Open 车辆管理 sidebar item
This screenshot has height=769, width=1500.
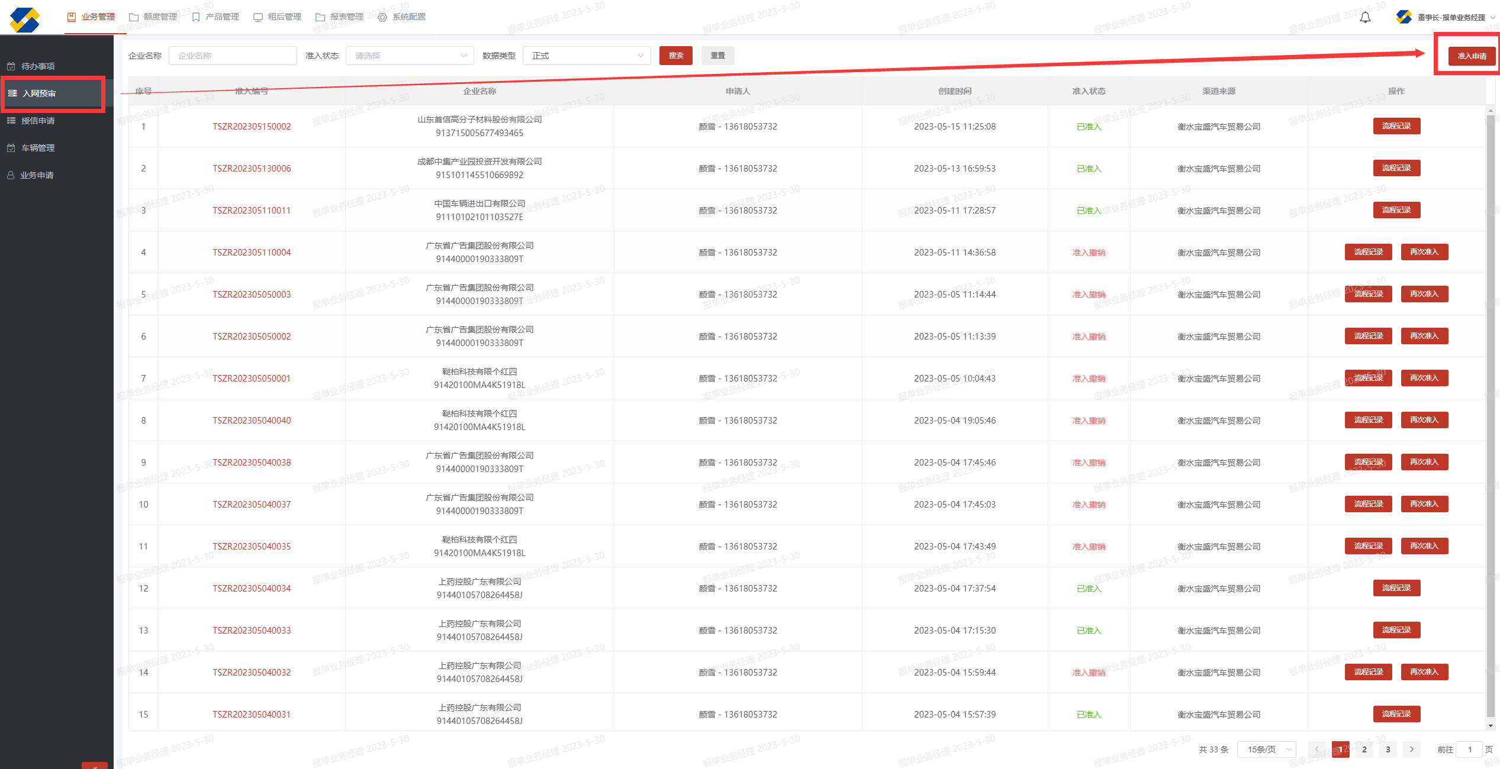38,148
